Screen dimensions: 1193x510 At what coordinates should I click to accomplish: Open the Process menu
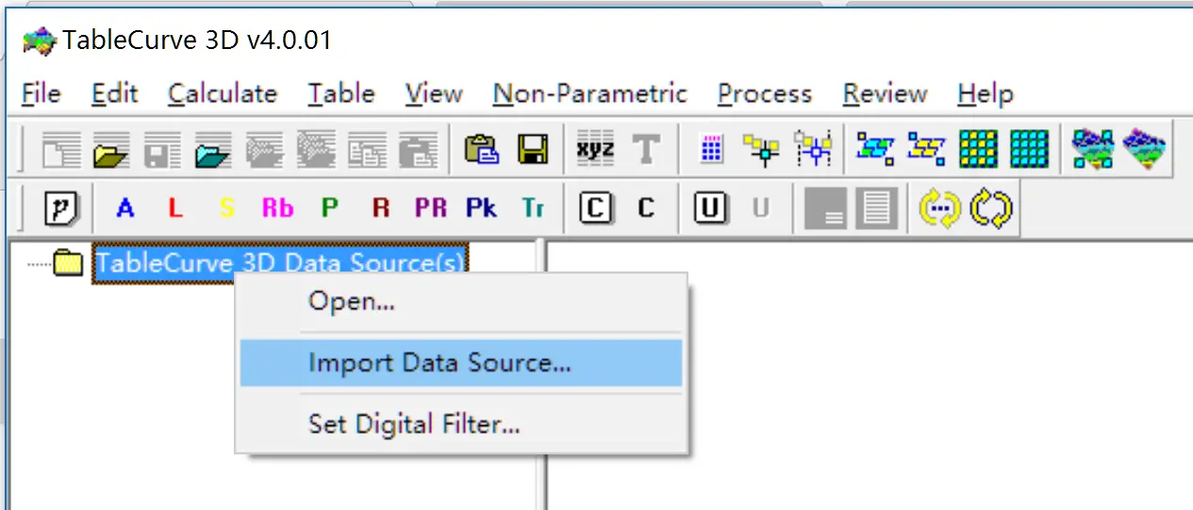(765, 94)
